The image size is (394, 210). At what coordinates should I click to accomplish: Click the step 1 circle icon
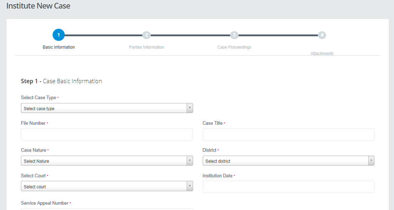[59, 35]
